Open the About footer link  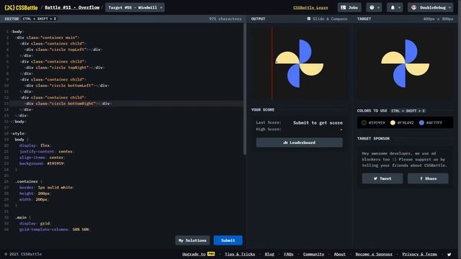point(339,254)
